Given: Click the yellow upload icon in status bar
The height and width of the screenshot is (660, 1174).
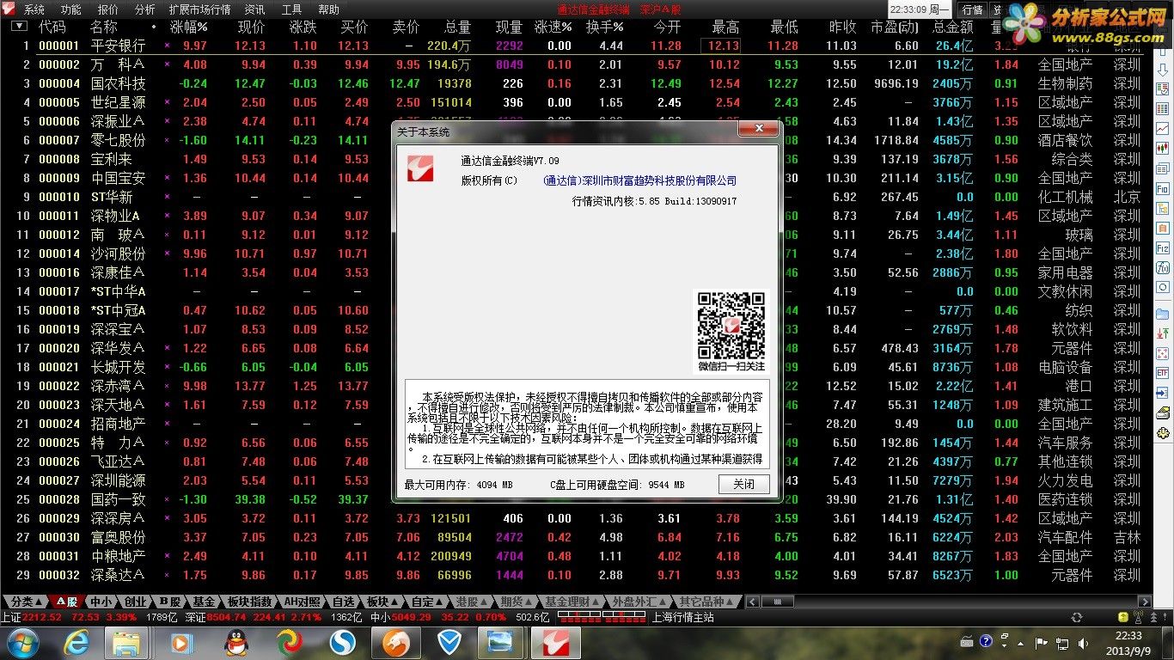Looking at the screenshot, I should [x=1123, y=617].
